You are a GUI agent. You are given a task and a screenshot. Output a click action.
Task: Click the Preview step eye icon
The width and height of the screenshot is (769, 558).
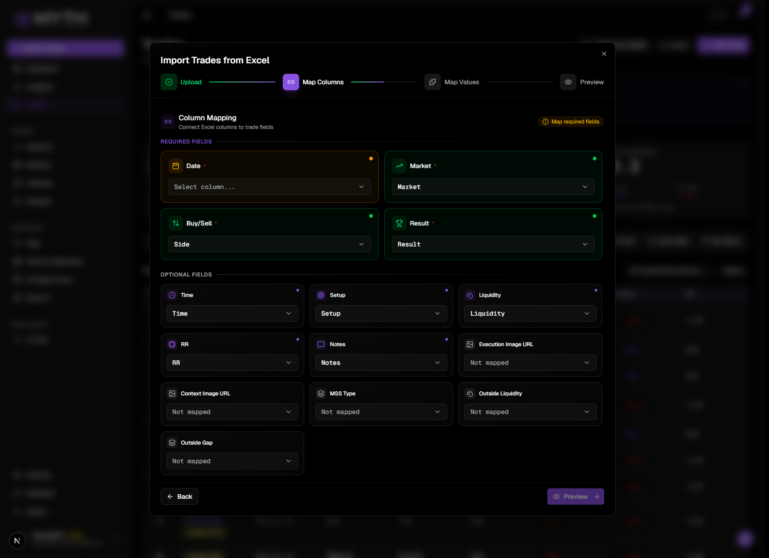(568, 82)
